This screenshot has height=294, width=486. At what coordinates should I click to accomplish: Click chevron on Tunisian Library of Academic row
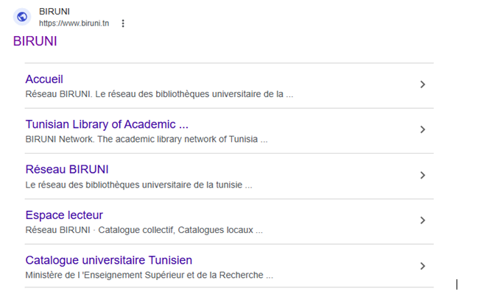423,130
